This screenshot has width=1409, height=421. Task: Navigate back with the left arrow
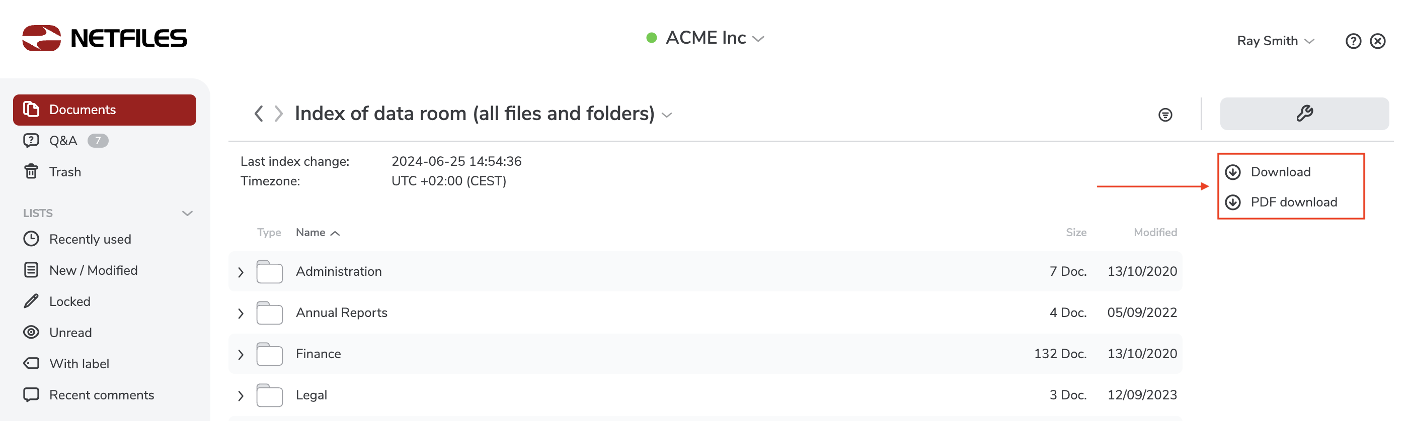pos(259,114)
